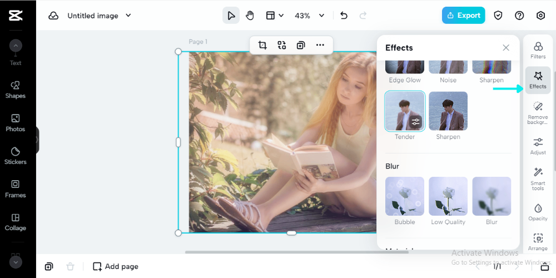Delete the page with the trash icon
The height and width of the screenshot is (278, 556).
pyautogui.click(x=70, y=266)
